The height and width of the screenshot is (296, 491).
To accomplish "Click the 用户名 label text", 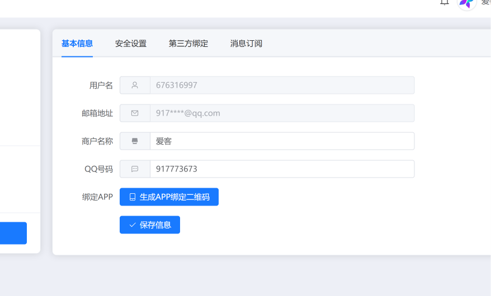I will click(x=101, y=85).
